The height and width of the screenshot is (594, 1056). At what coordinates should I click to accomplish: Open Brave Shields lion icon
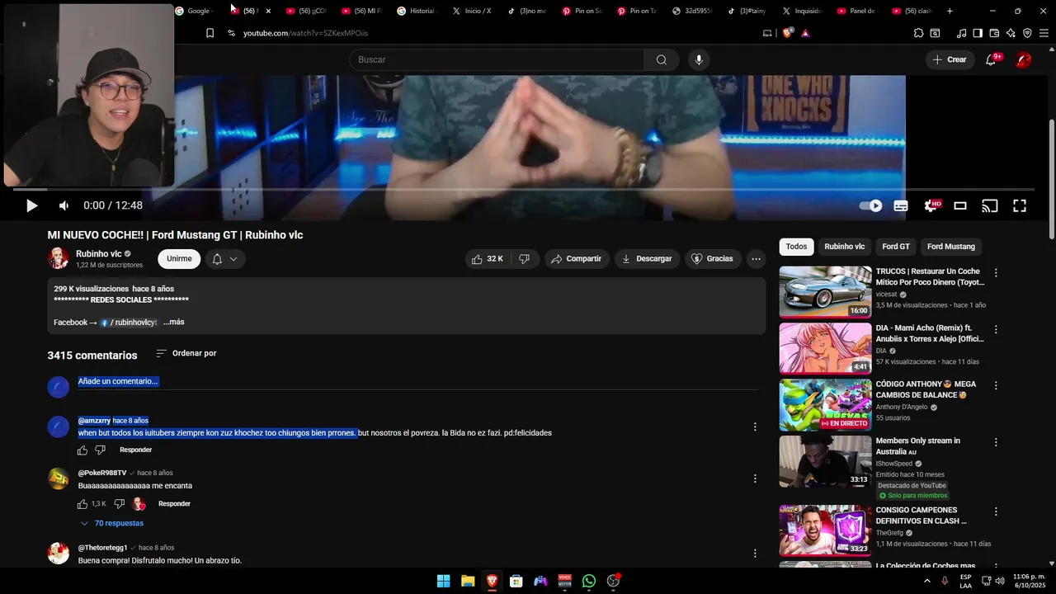coord(787,33)
